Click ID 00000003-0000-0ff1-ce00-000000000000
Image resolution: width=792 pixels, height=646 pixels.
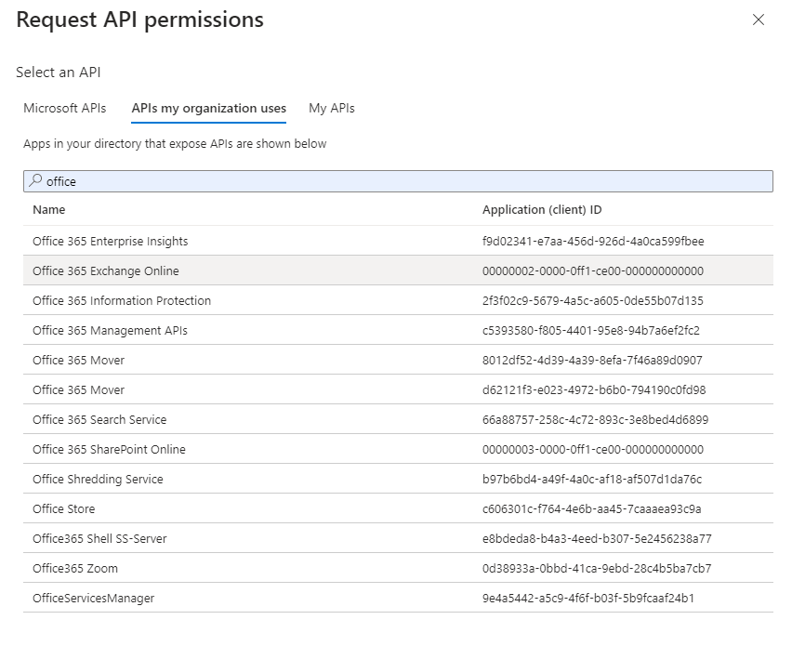click(x=593, y=449)
